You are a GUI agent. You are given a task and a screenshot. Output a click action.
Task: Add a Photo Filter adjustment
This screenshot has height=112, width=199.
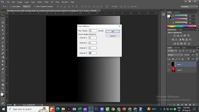tap(183, 40)
